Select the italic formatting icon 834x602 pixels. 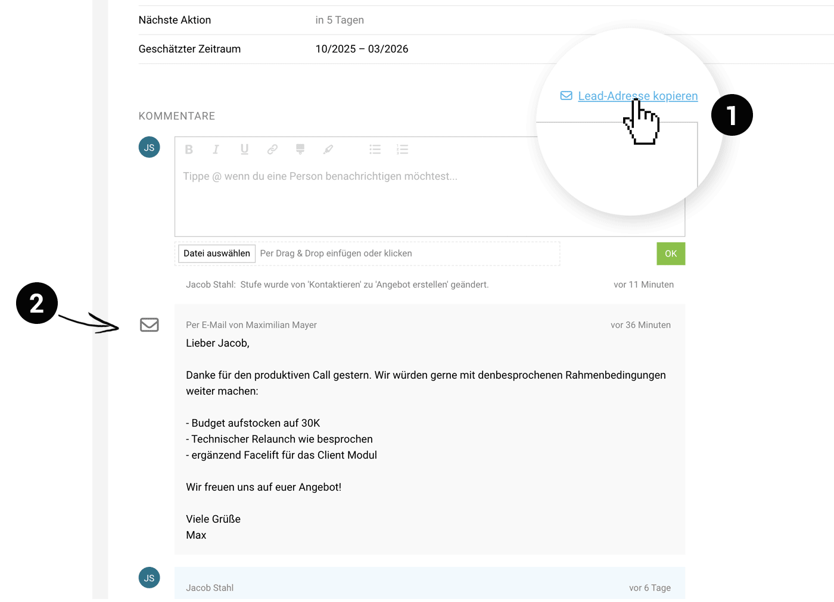click(x=216, y=149)
